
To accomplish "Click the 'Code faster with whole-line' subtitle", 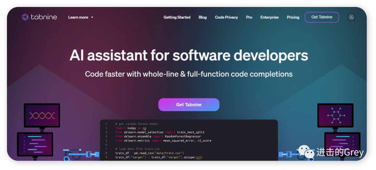I will coord(189,74).
